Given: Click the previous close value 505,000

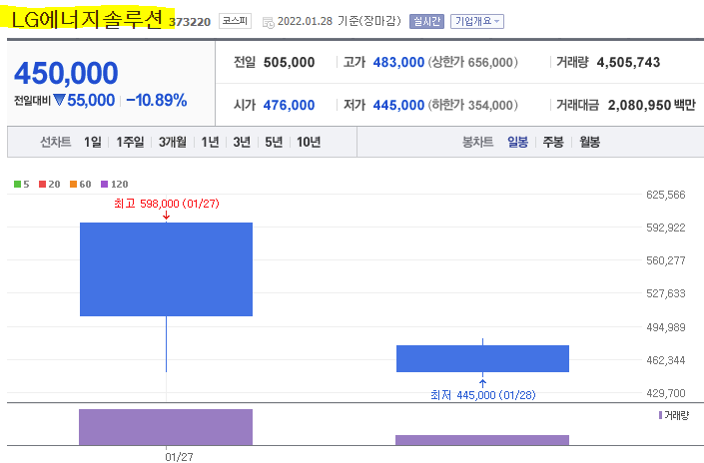Looking at the screenshot, I should coord(290,62).
